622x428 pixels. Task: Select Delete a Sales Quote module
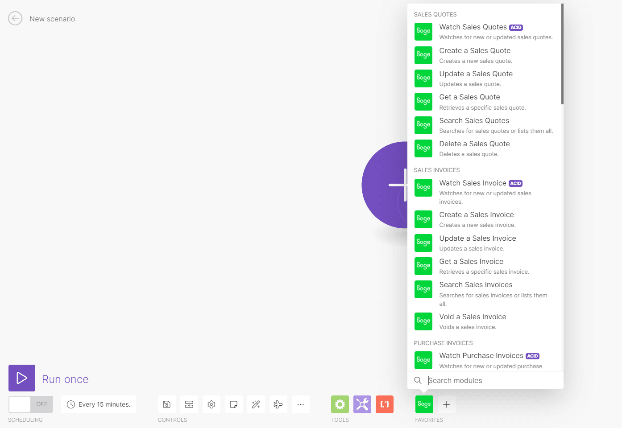(x=474, y=144)
